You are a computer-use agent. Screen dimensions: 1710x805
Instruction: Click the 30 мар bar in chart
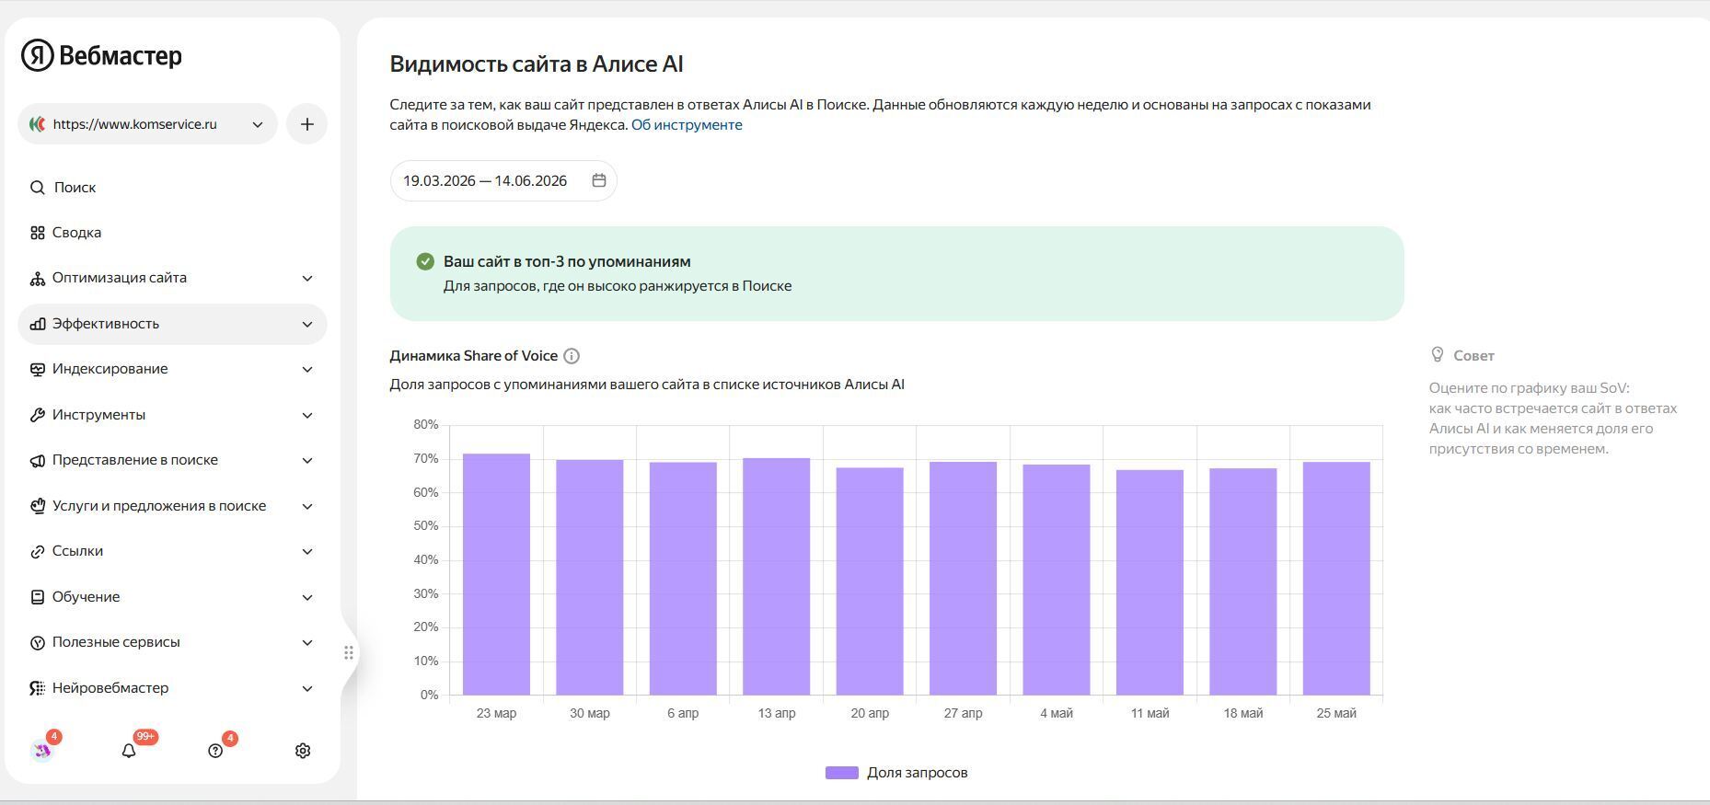click(x=590, y=577)
